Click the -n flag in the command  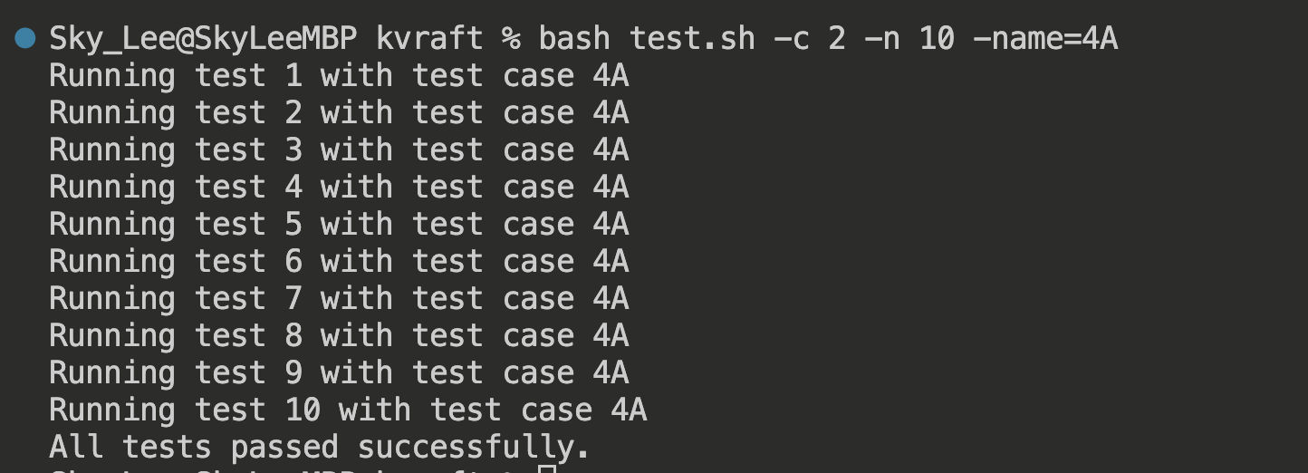882,39
